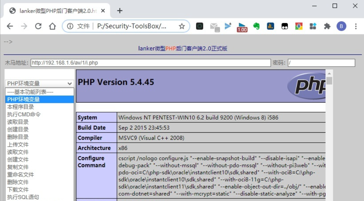Screen dimensions: 364x201
Task: Open the dark green square extension
Action: click(200, 26)
